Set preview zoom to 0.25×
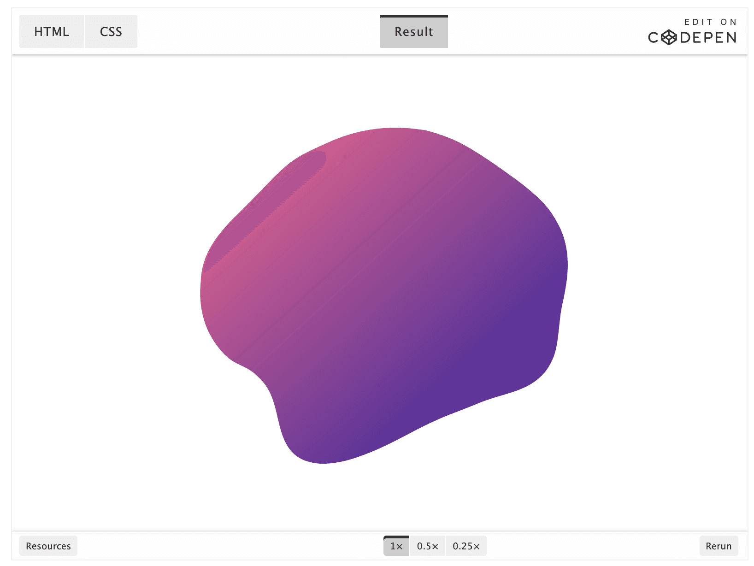This screenshot has height=566, width=754. pyautogui.click(x=466, y=546)
